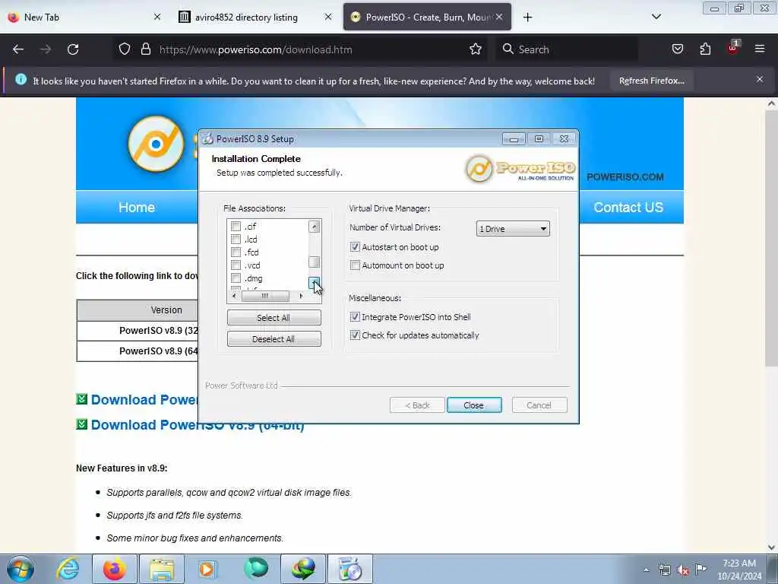List all tabs chevron
778x584 pixels.
656,17
